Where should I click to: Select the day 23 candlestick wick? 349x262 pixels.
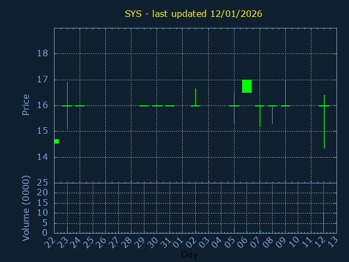point(67,117)
